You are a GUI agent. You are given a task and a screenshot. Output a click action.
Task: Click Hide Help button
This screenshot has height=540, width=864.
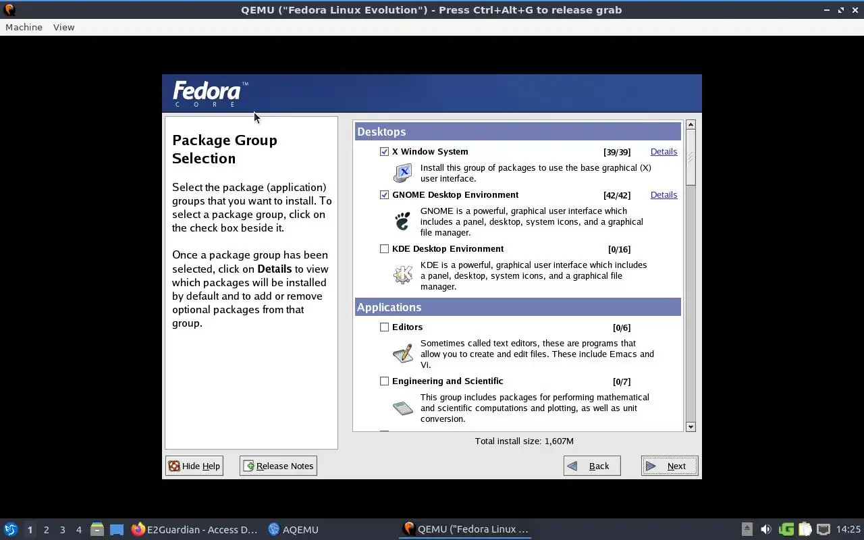tap(194, 466)
